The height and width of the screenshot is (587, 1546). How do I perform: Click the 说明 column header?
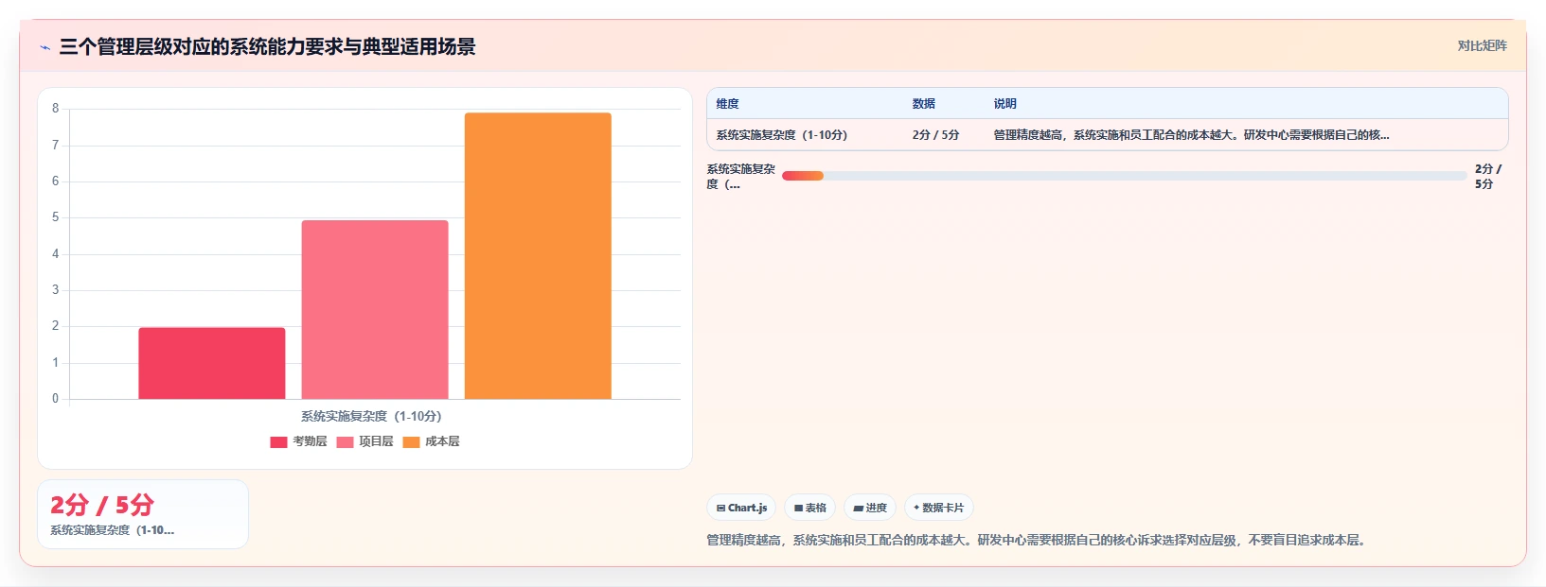(1004, 104)
